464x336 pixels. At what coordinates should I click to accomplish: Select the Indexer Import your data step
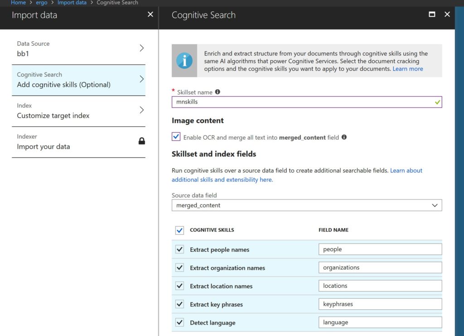click(x=78, y=142)
